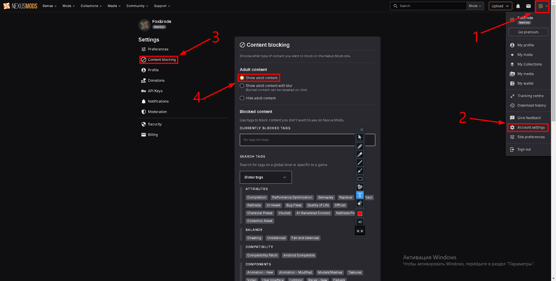Open the red color swatch
This screenshot has width=556, height=281.
tap(360, 214)
